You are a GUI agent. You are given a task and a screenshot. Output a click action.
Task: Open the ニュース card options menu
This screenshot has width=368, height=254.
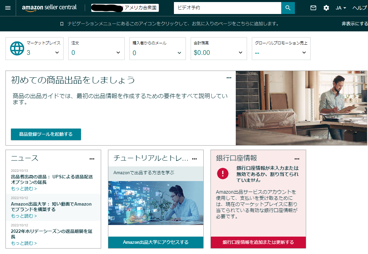click(92, 159)
